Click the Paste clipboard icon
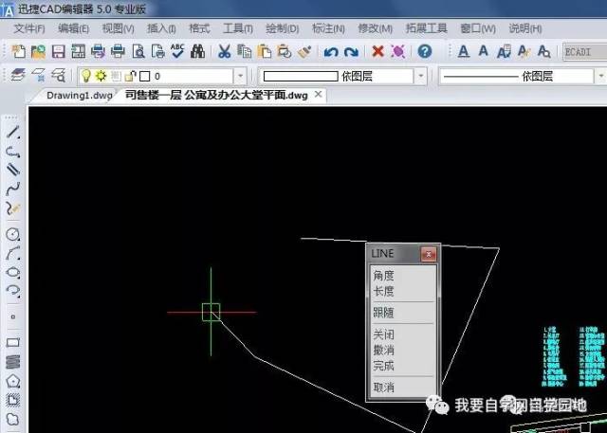607x433 pixels. [x=264, y=51]
